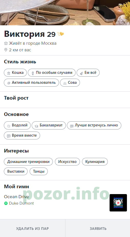Click the Удалить из пар button

coord(32,229)
